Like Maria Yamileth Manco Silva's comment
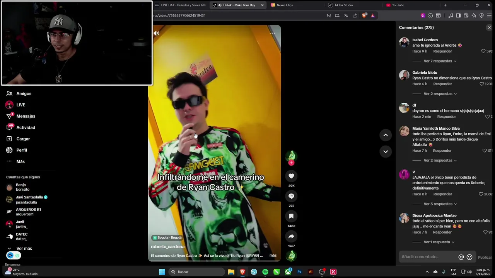 click(485, 151)
